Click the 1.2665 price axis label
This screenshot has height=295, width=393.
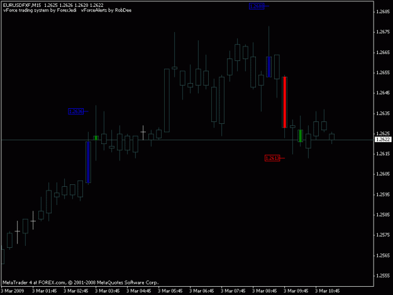click(x=383, y=52)
